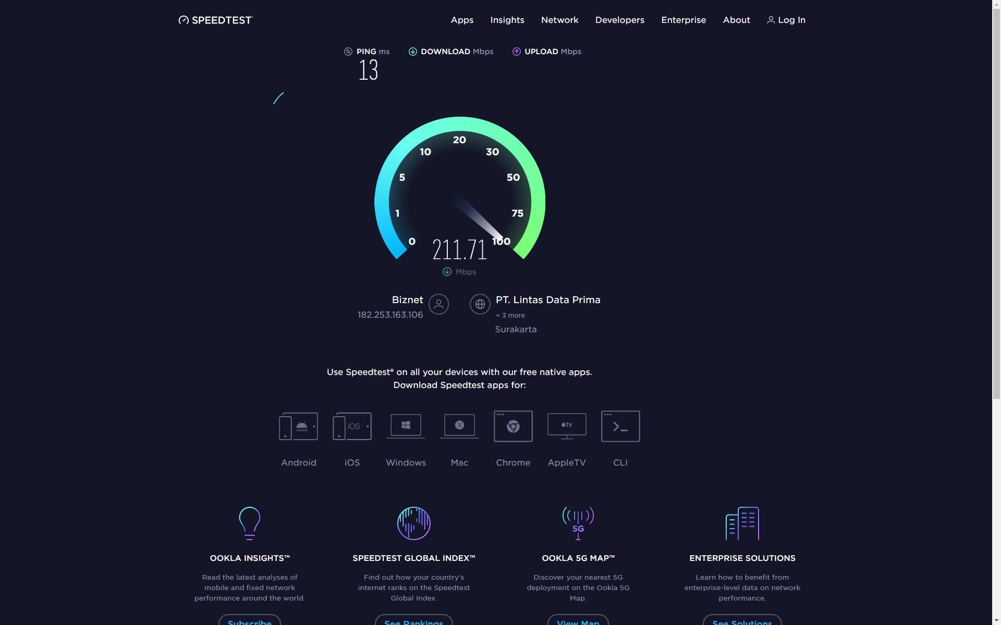Image resolution: width=1001 pixels, height=625 pixels.
Task: Click the Subscribe button under Ookla Insights
Action: 250,620
